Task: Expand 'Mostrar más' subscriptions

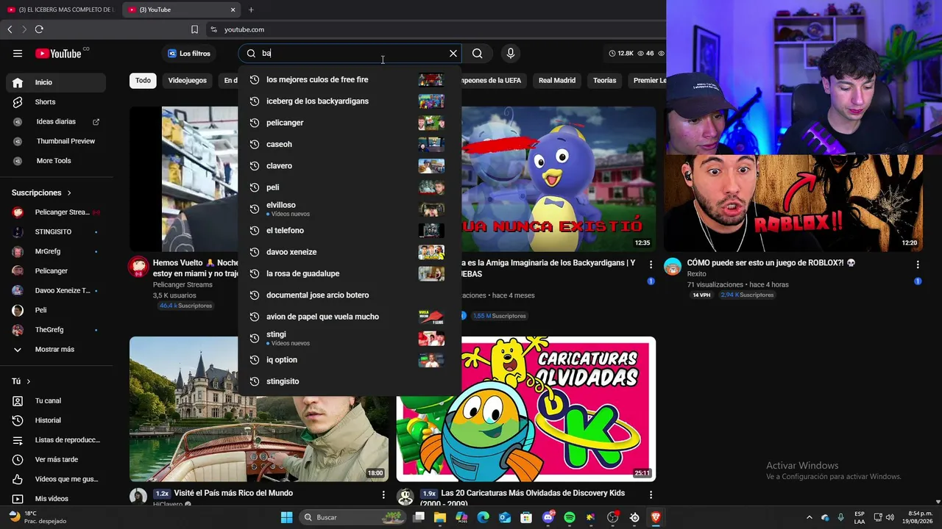Action: [56, 350]
